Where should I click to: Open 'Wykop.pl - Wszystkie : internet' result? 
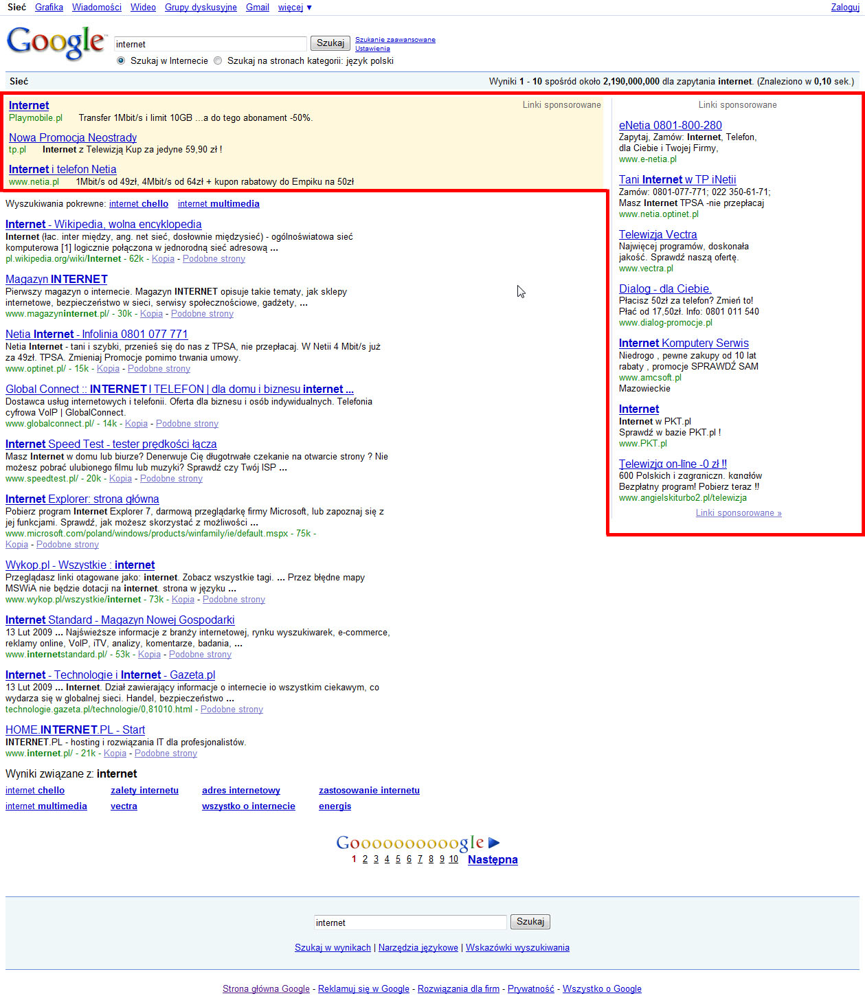point(80,565)
